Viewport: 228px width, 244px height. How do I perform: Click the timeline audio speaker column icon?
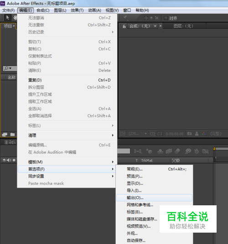(9, 160)
